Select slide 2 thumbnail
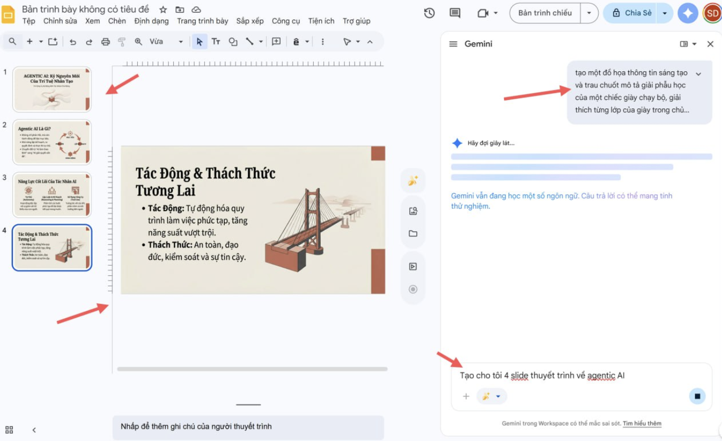The height and width of the screenshot is (441, 722). pyautogui.click(x=52, y=142)
